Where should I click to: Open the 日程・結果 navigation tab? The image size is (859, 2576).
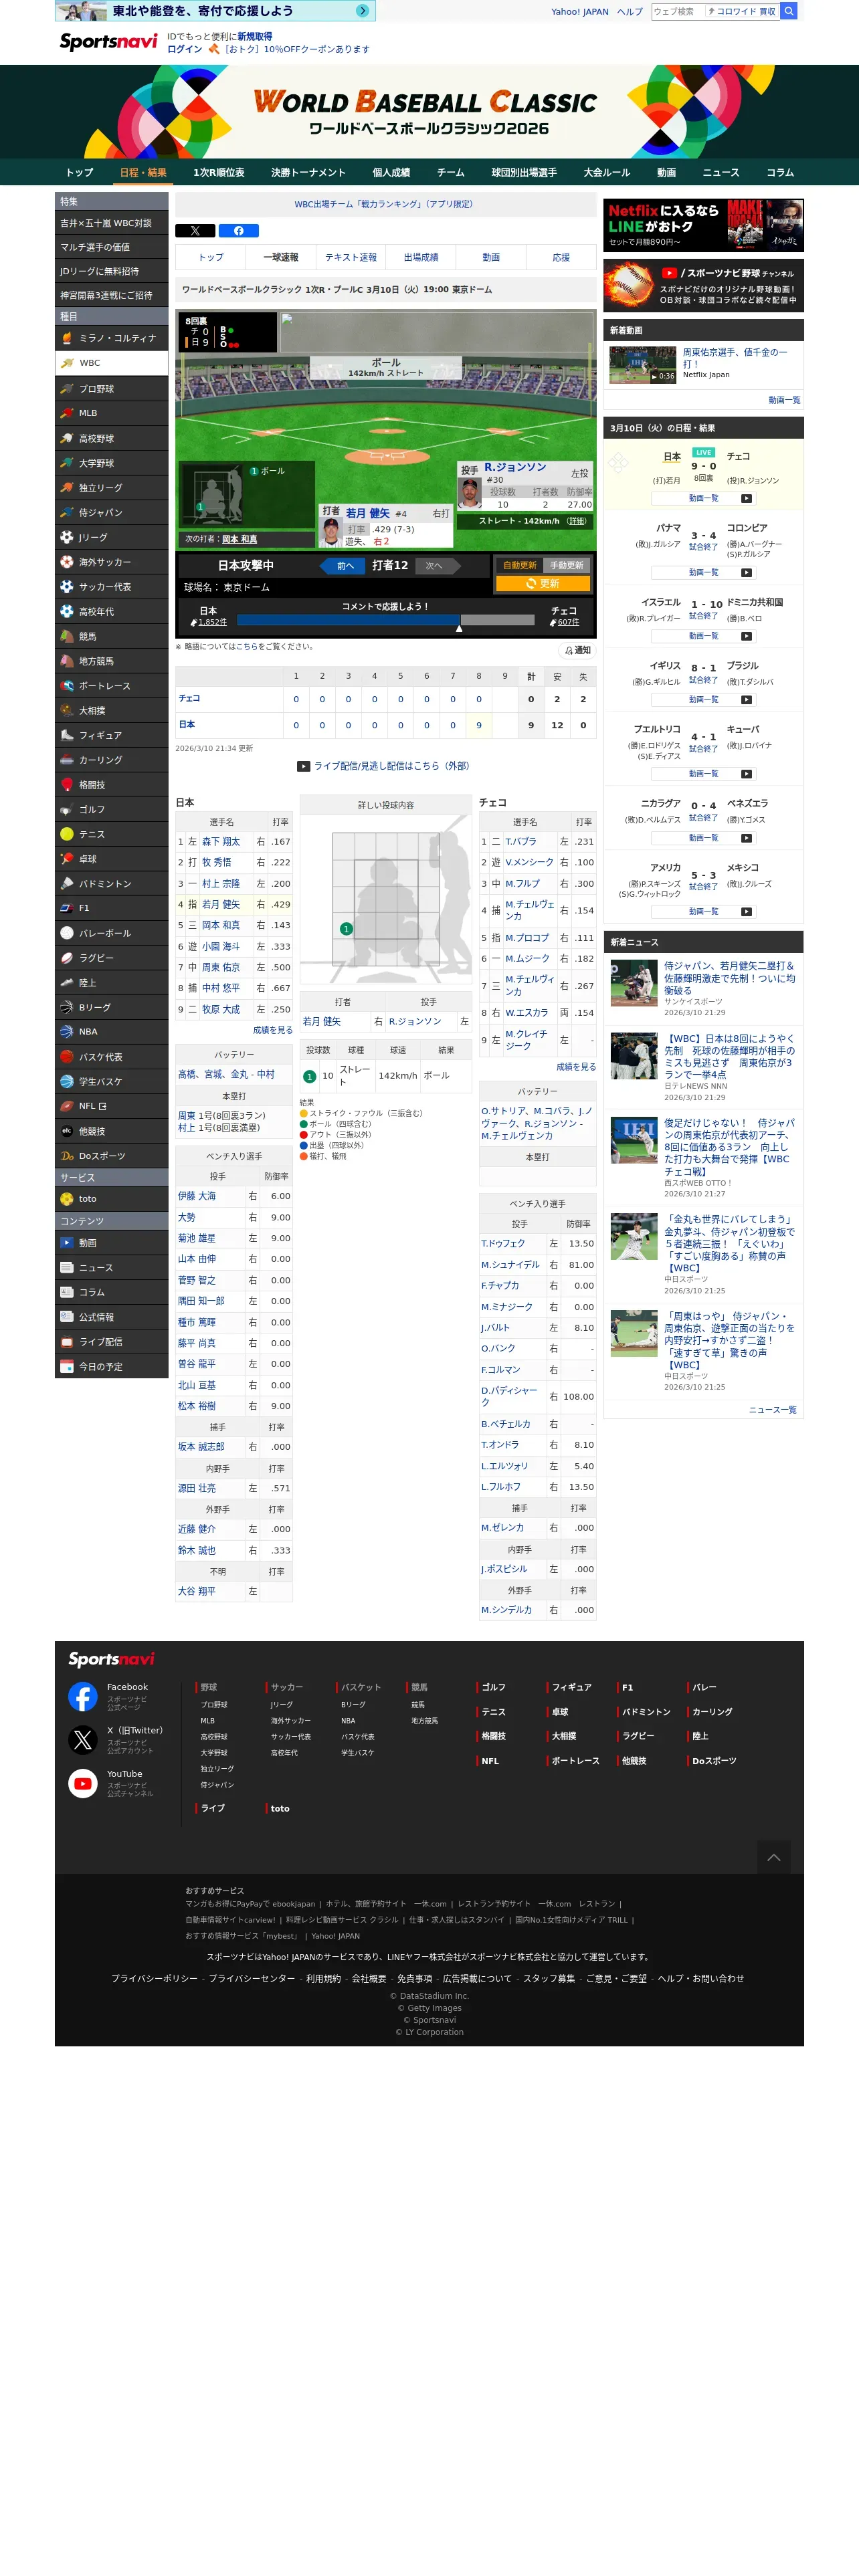(x=143, y=173)
